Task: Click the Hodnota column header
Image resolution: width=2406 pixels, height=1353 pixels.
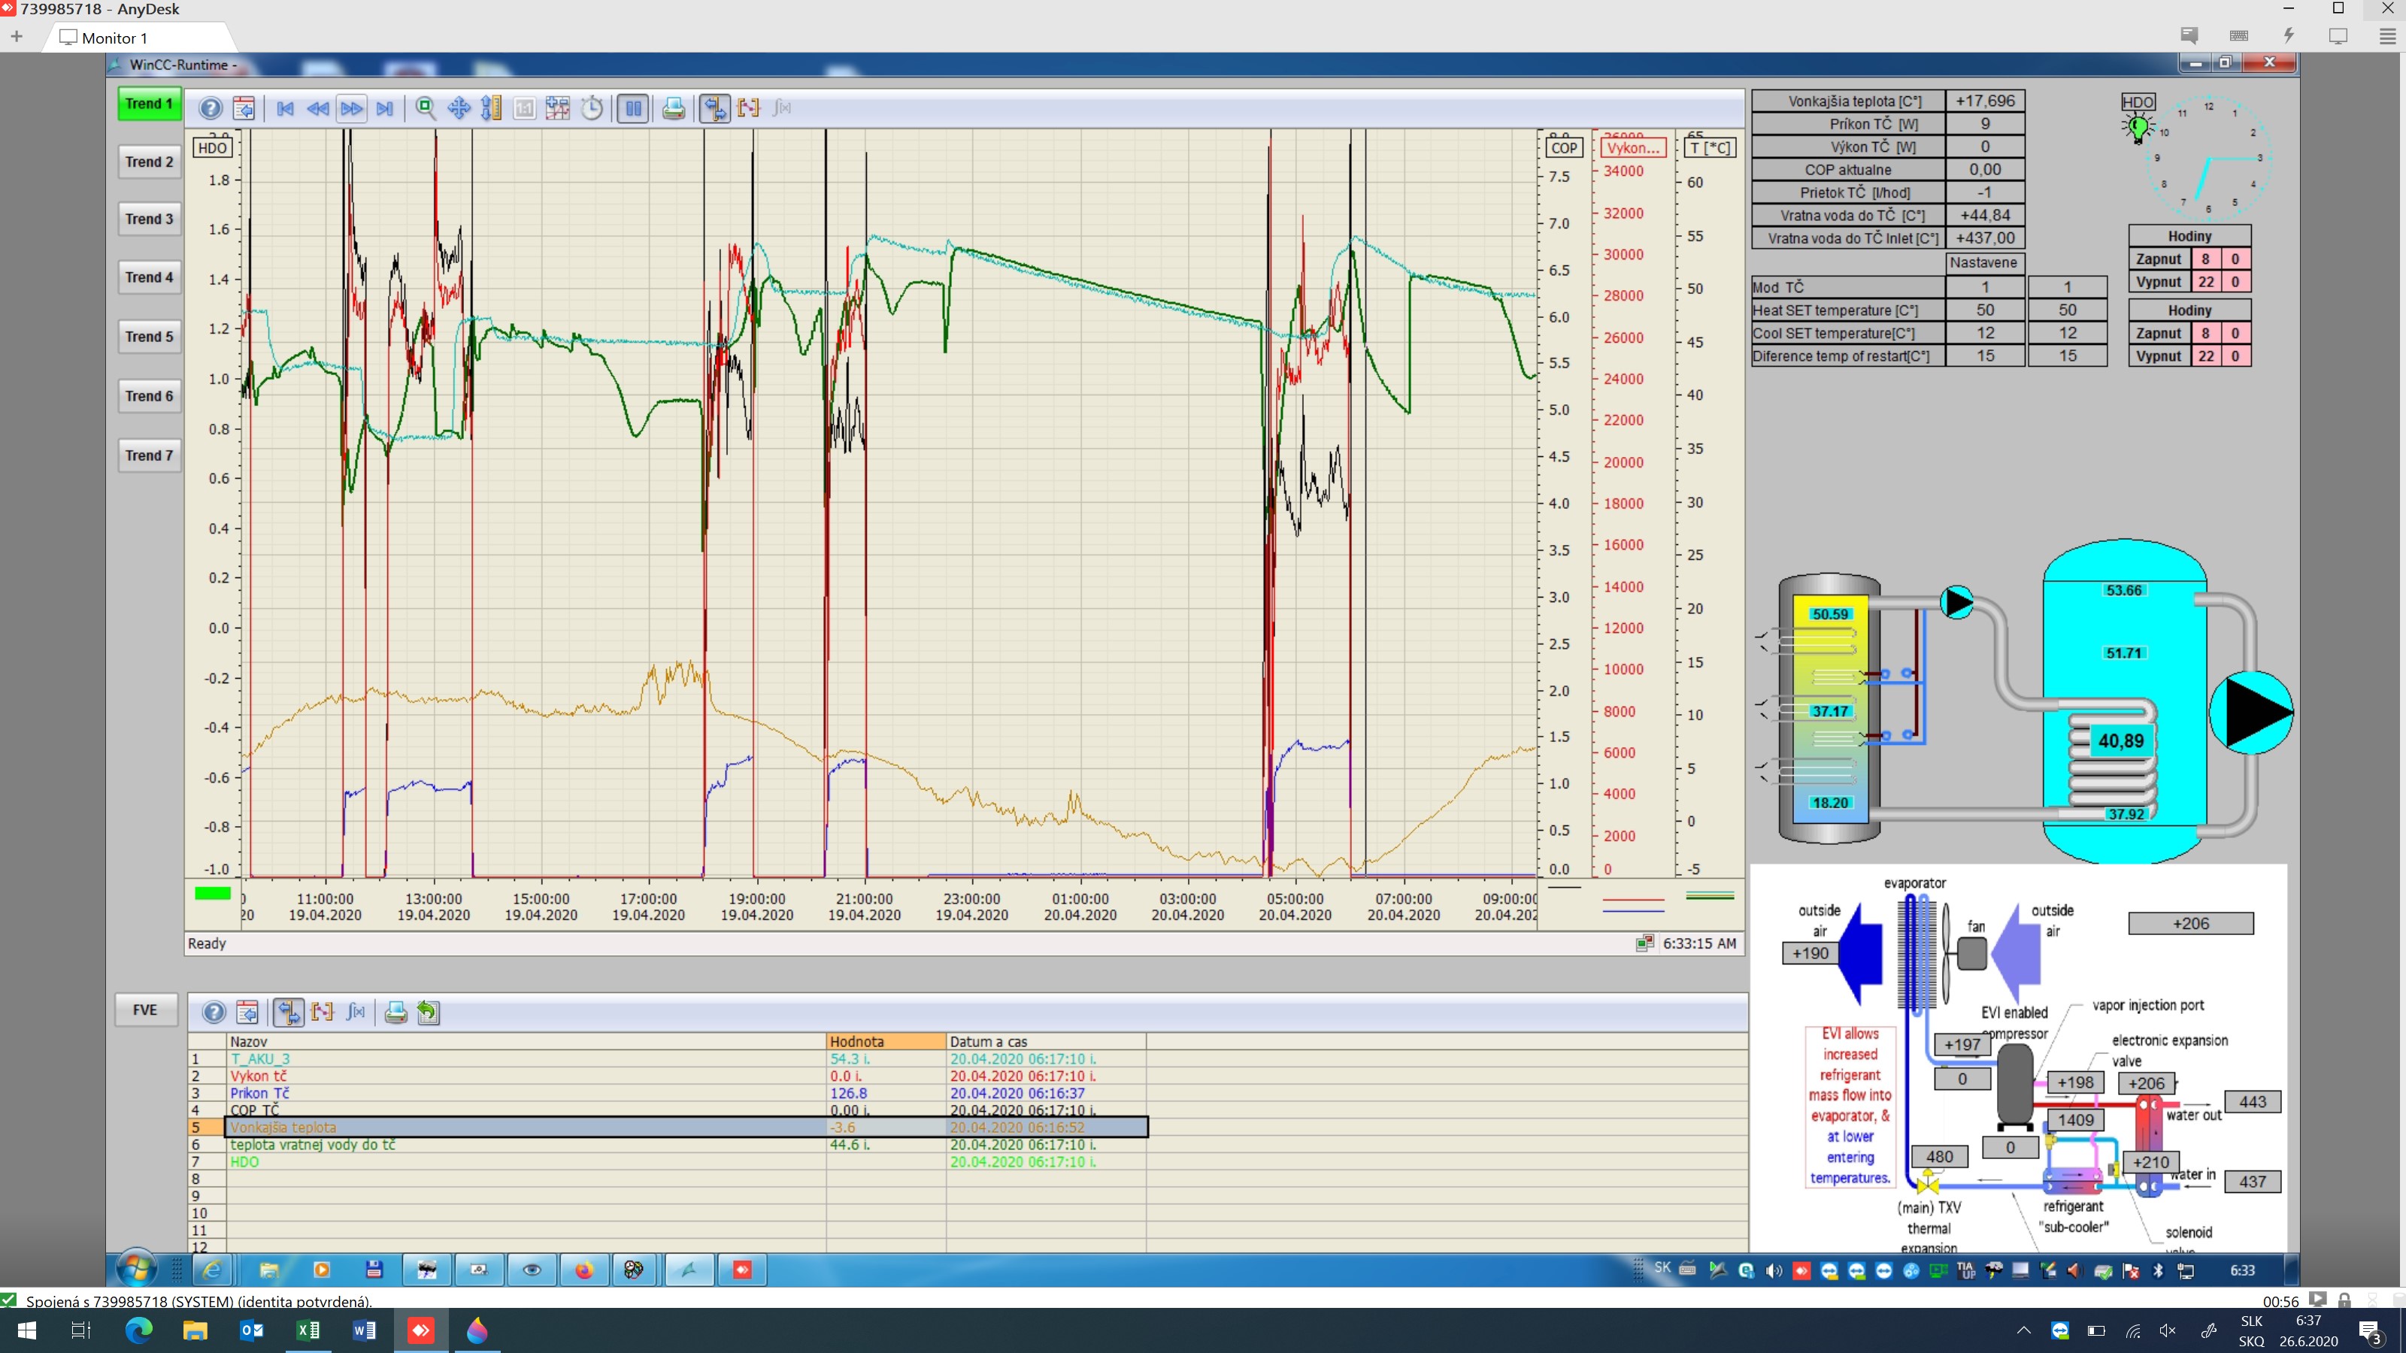Action: [884, 1041]
